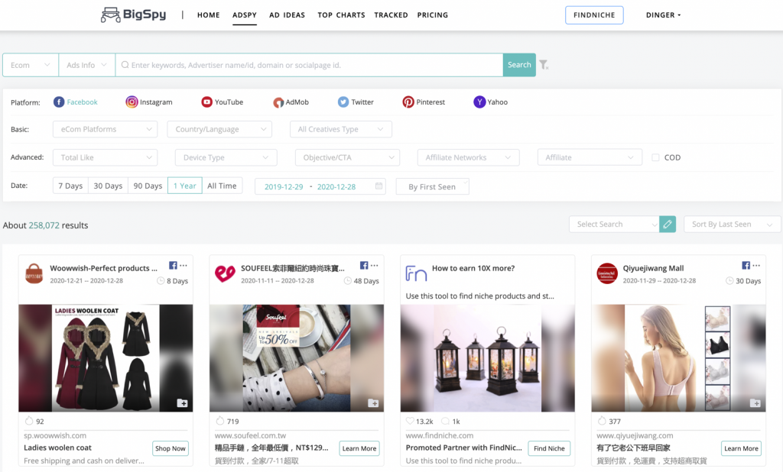Open the Ecom category dropdown
783x472 pixels.
coord(31,65)
